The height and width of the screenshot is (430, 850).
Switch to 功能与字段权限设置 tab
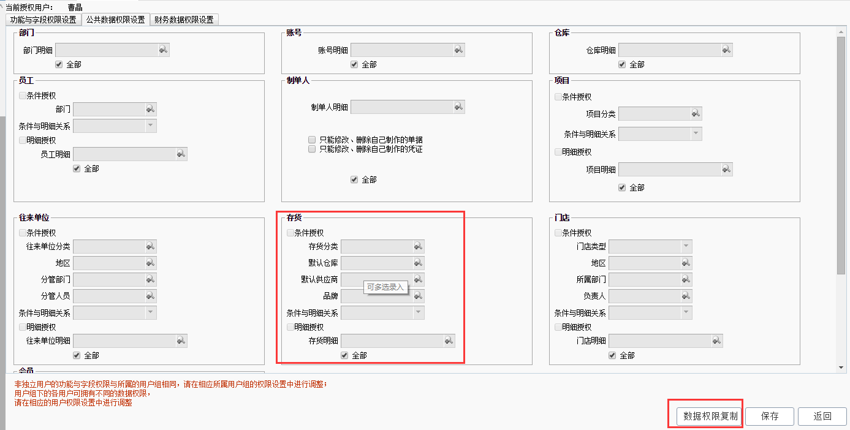pyautogui.click(x=43, y=20)
